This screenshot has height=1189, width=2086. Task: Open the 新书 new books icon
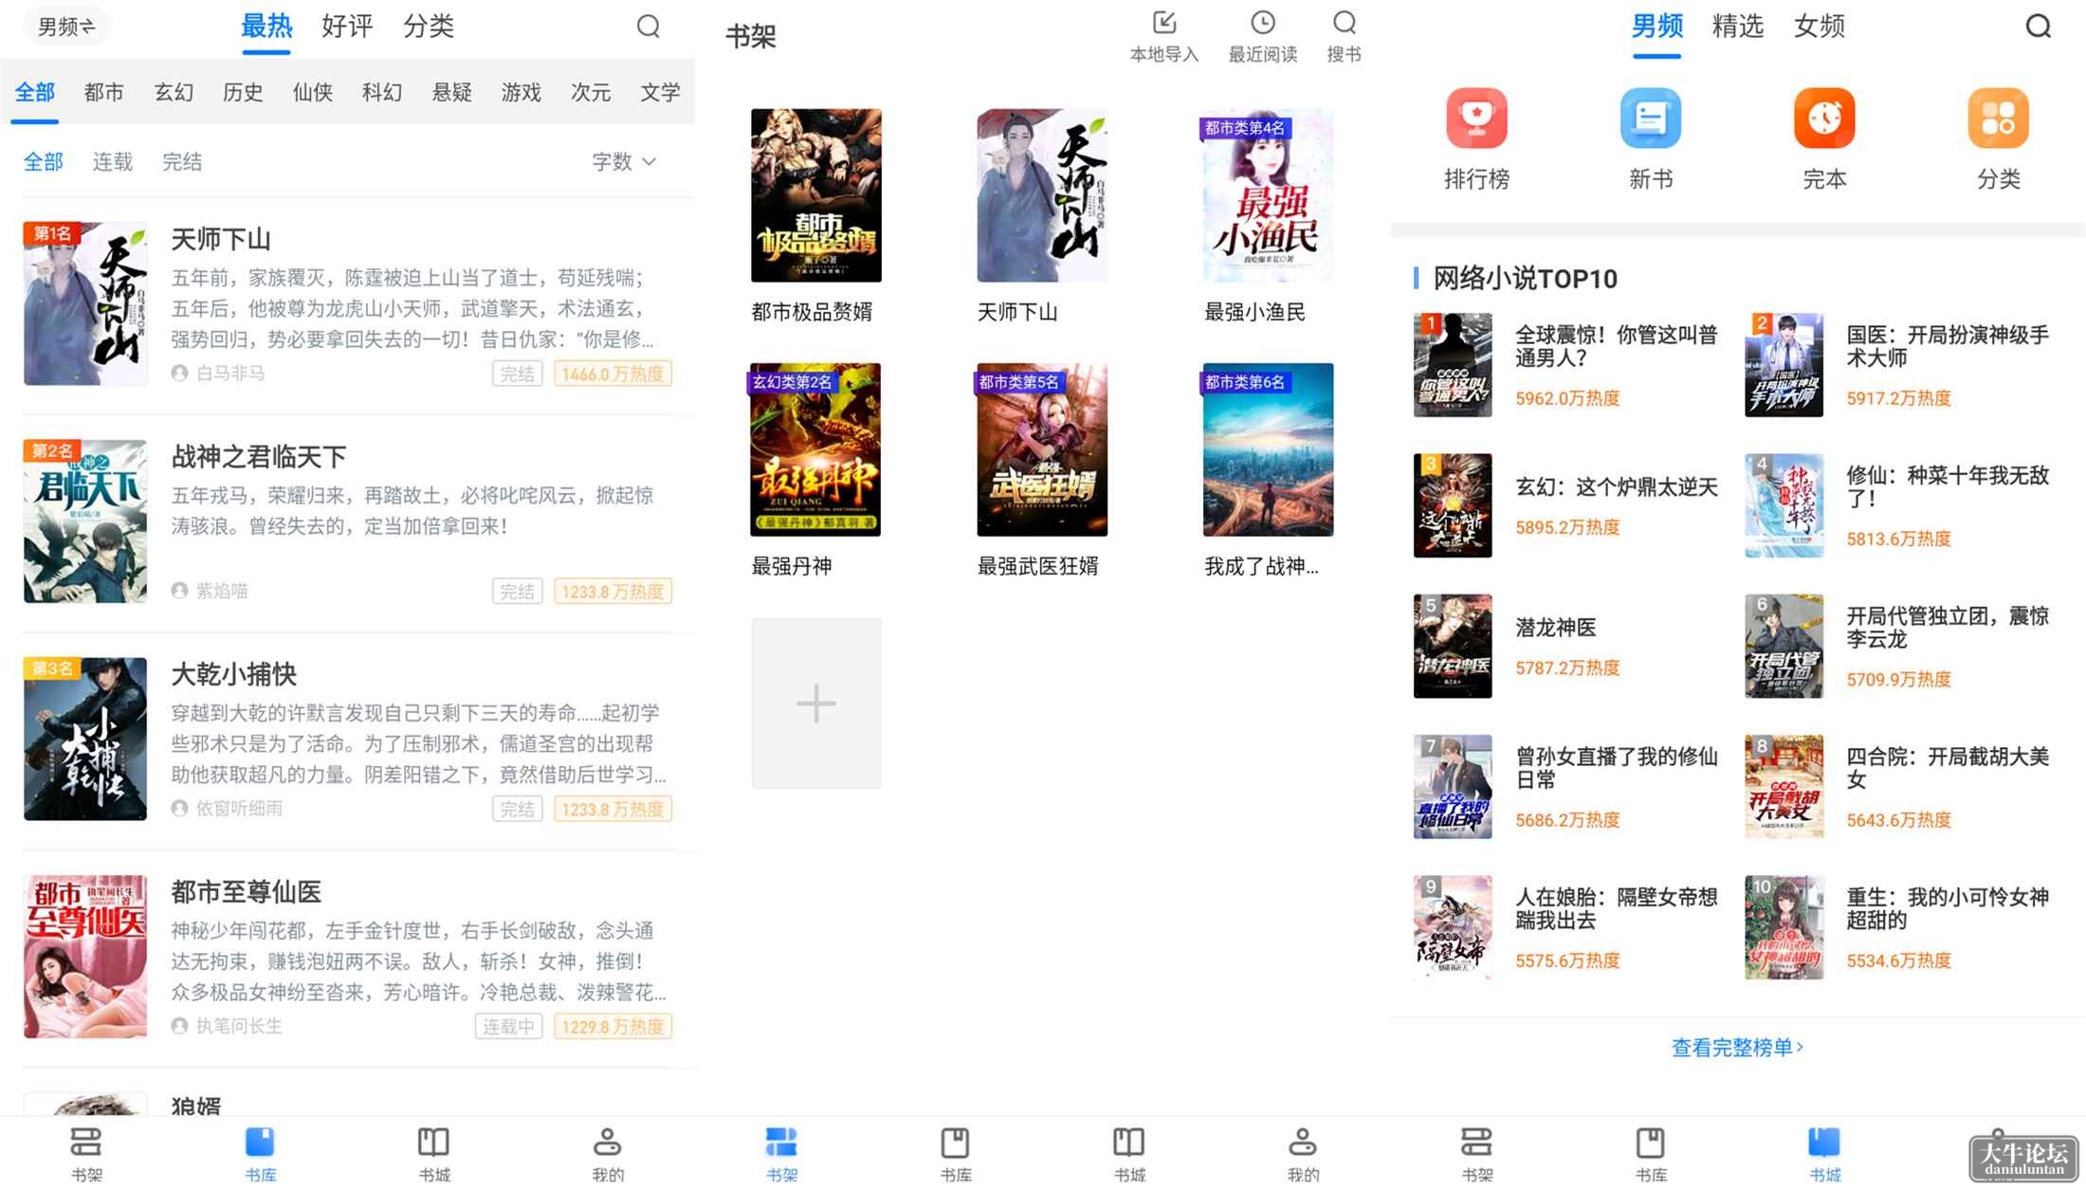point(1651,119)
